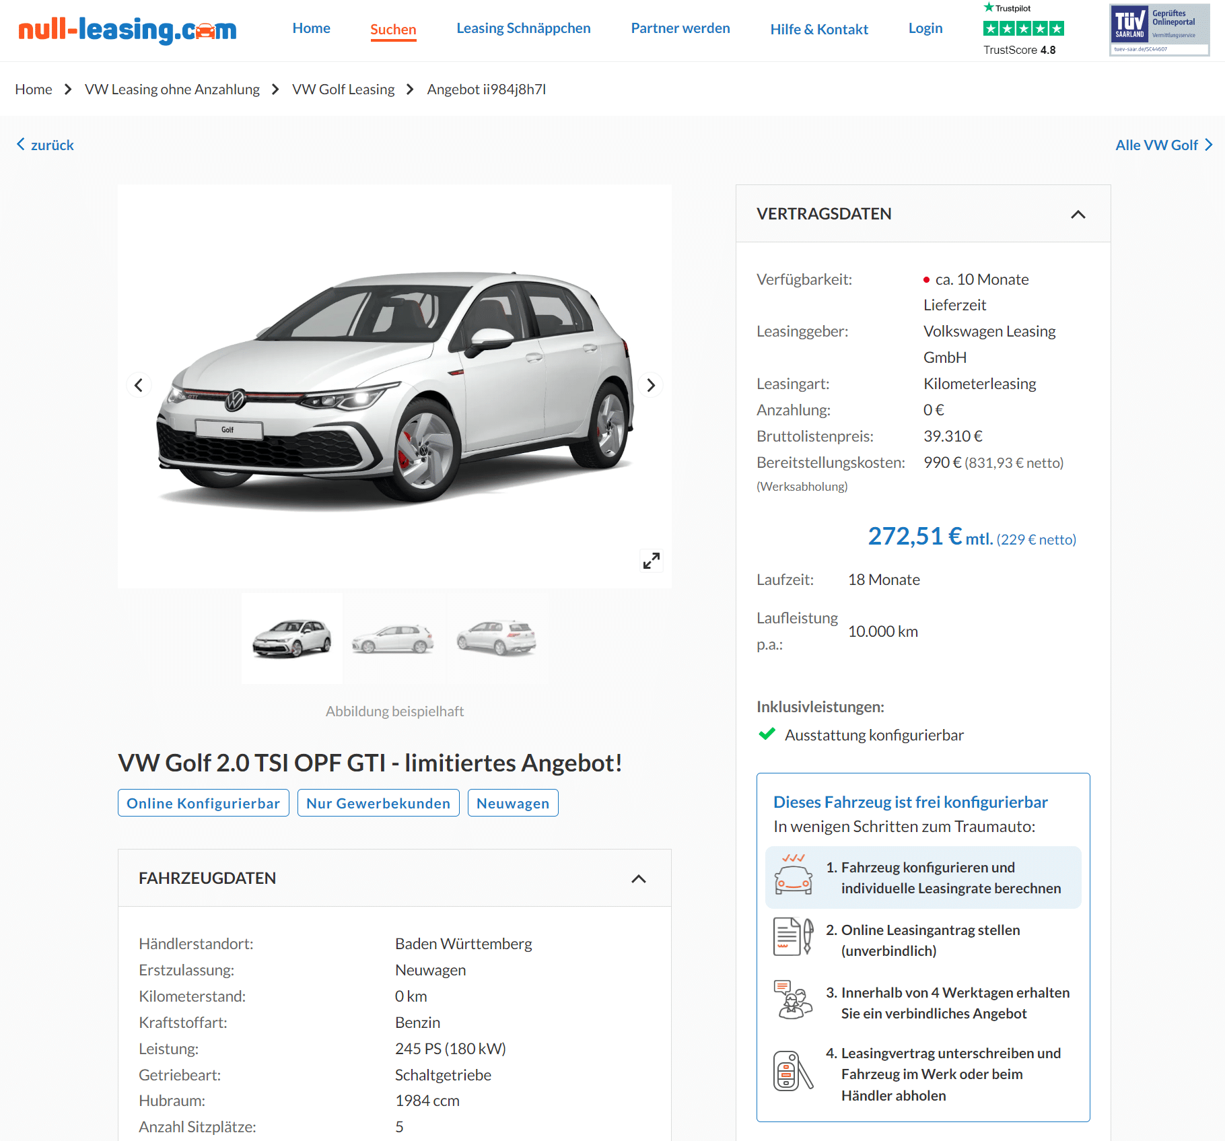Click the null-leasing.com logo

(x=127, y=30)
